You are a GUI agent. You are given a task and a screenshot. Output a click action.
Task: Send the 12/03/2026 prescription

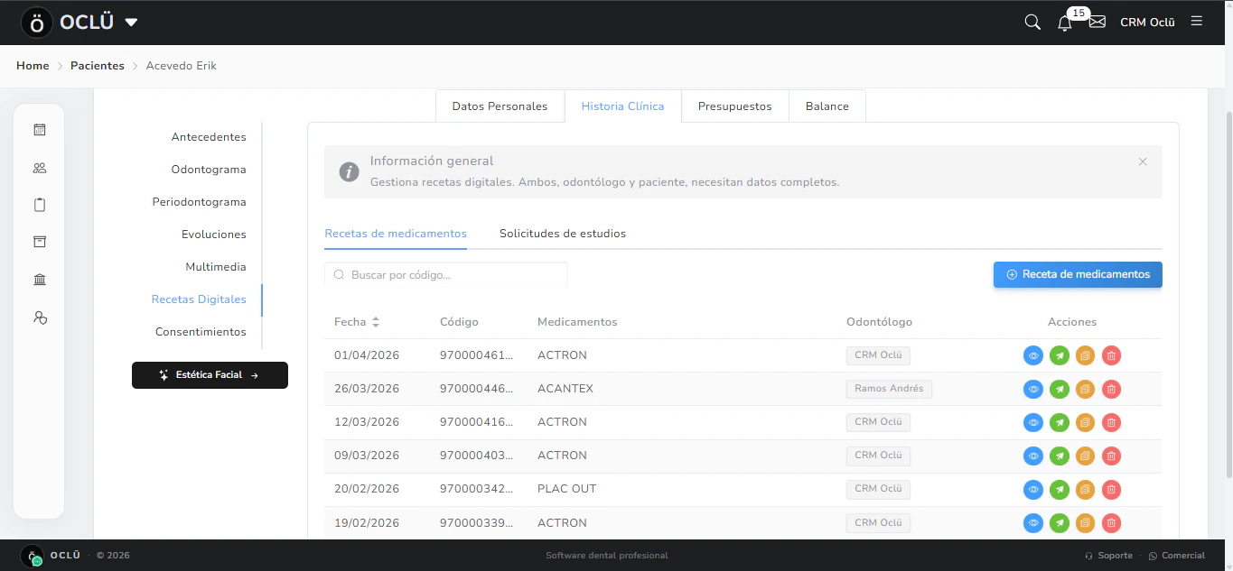click(x=1060, y=422)
